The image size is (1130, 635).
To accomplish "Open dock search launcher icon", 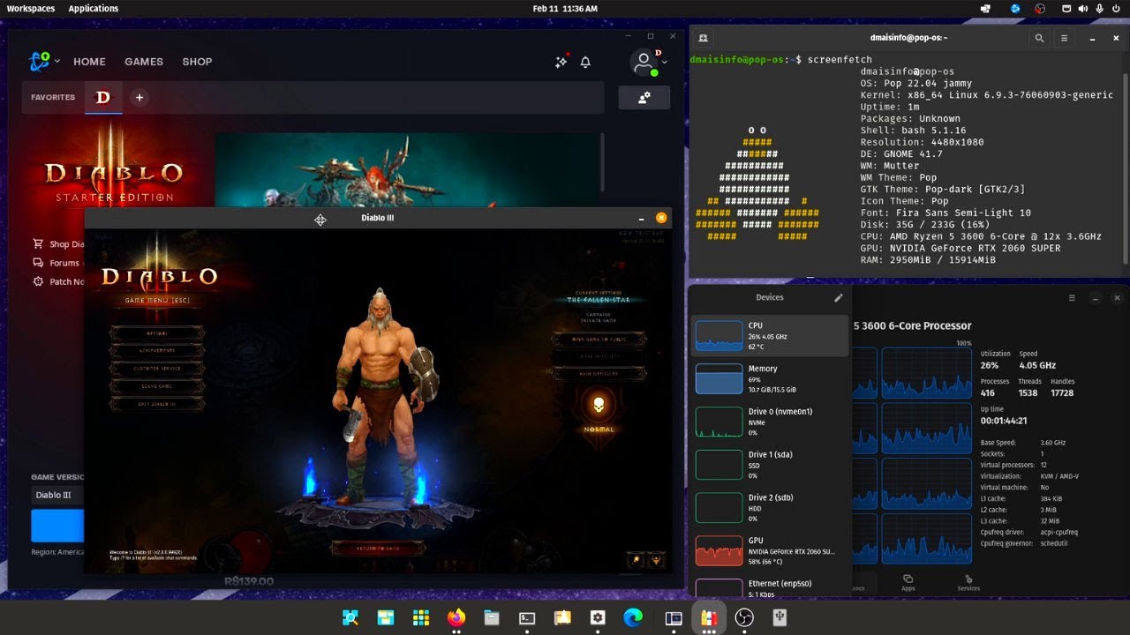I will (350, 617).
